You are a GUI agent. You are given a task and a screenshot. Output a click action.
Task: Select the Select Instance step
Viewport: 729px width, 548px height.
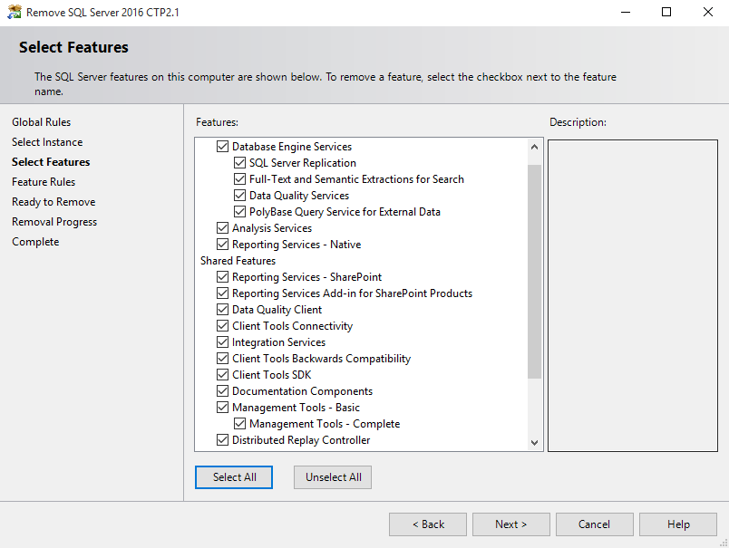pos(47,142)
